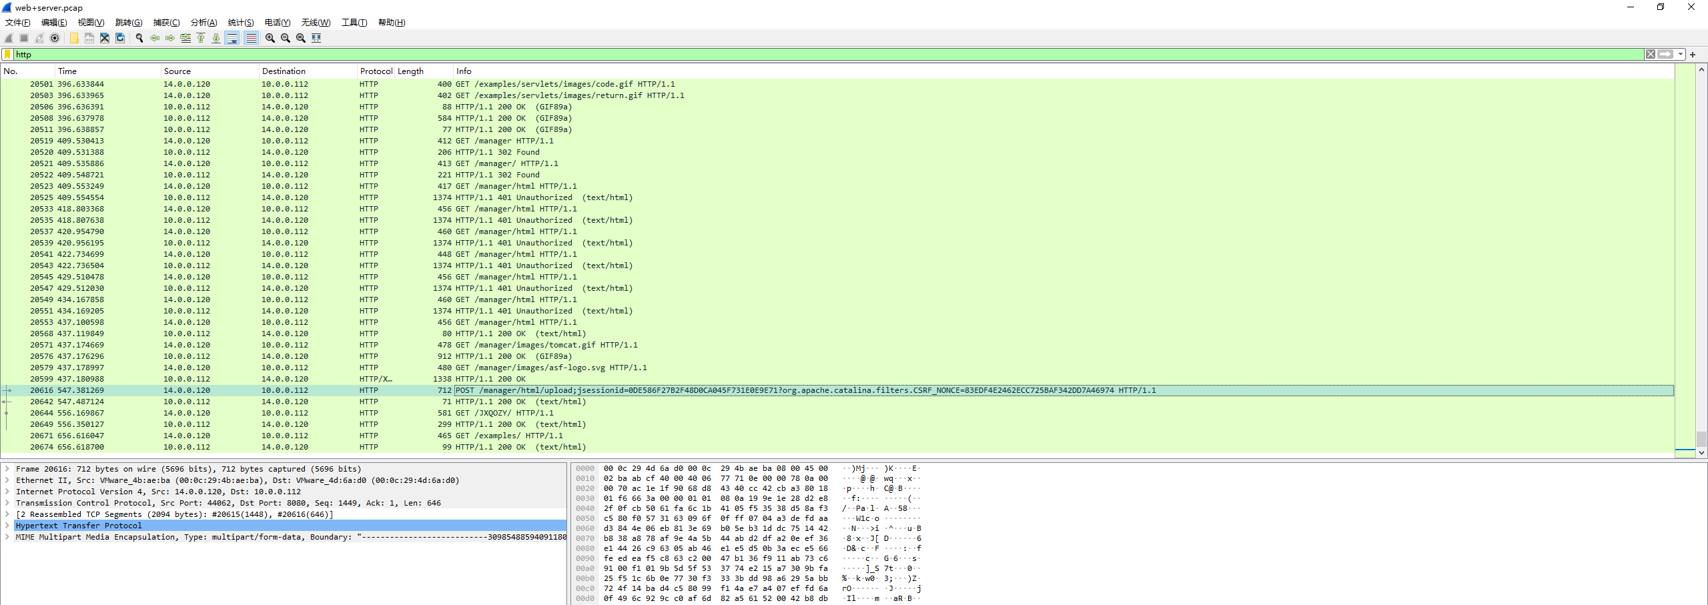Image resolution: width=1708 pixels, height=605 pixels.
Task: Open the 编辑(E) menu
Action: point(54,23)
